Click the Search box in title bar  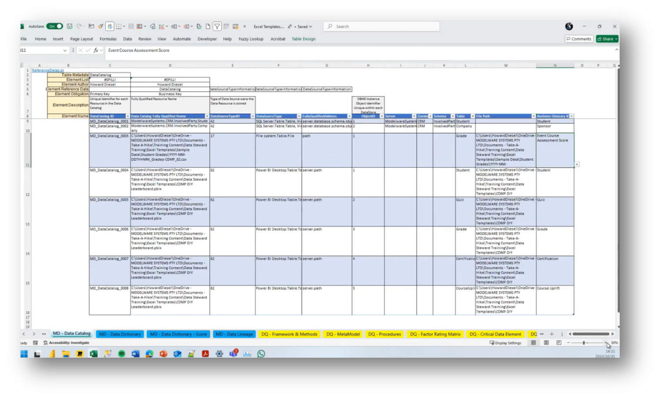click(x=381, y=27)
